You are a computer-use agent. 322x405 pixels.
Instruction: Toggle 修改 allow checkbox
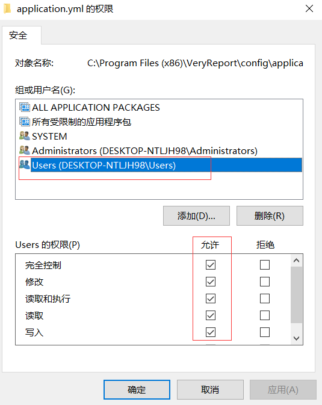[x=211, y=282]
